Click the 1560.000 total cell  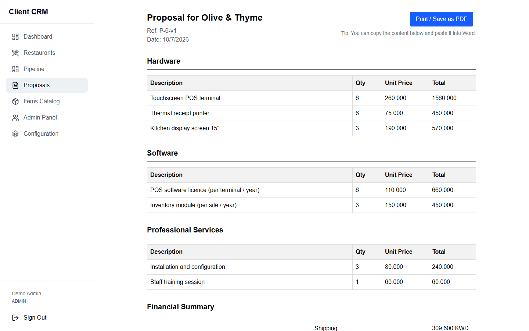[x=452, y=98]
